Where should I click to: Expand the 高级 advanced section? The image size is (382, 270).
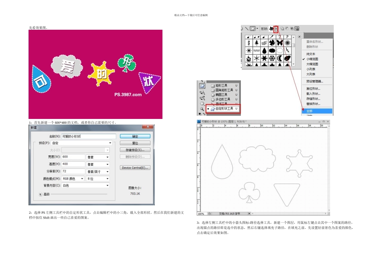tap(41, 194)
